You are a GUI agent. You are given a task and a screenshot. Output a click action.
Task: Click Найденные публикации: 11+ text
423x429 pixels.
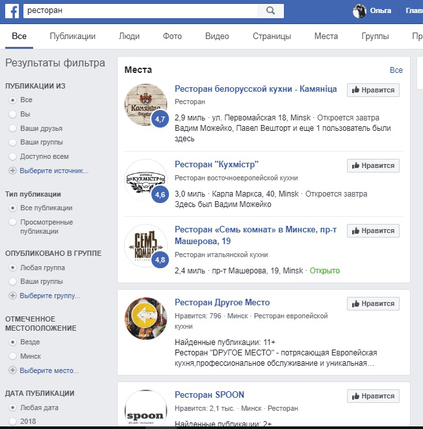[225, 342]
